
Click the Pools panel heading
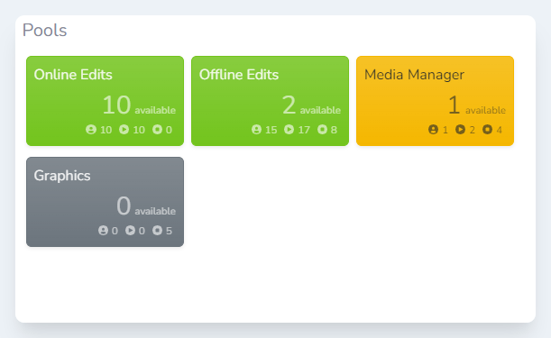[44, 31]
